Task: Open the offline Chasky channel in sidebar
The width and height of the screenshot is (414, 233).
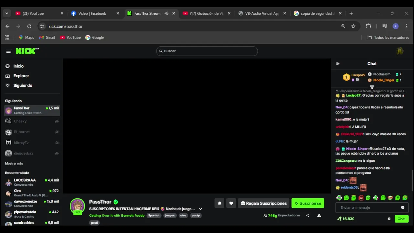Action: pos(32,121)
